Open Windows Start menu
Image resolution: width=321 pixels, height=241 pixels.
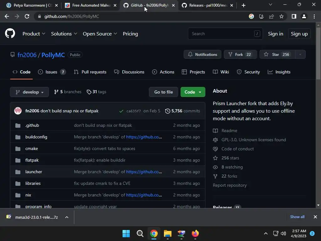click(126, 233)
